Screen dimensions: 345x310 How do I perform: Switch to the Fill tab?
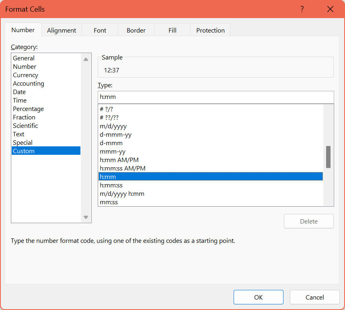coord(172,30)
